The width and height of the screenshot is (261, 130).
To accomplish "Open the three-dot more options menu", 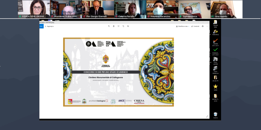I will pos(207,26).
